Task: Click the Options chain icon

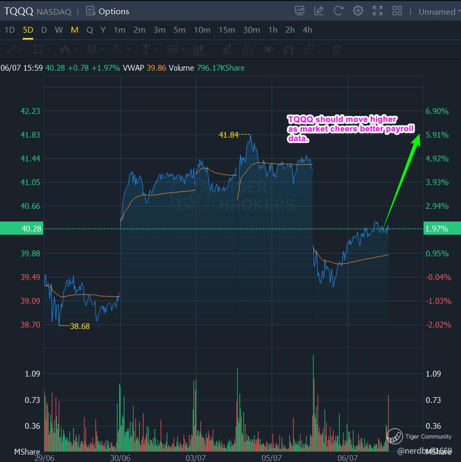Action: tap(91, 11)
